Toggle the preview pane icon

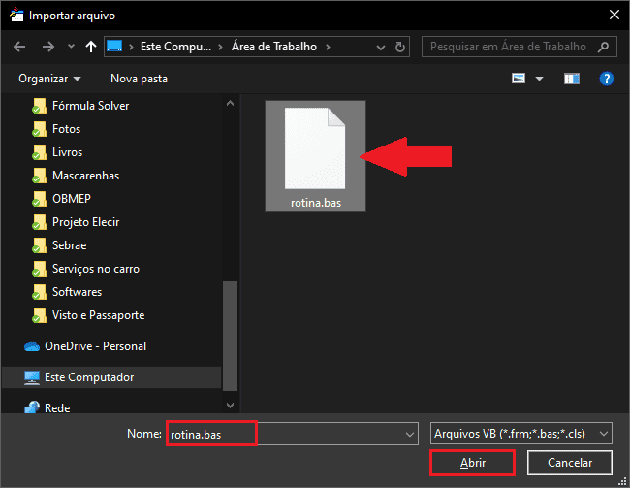click(572, 78)
